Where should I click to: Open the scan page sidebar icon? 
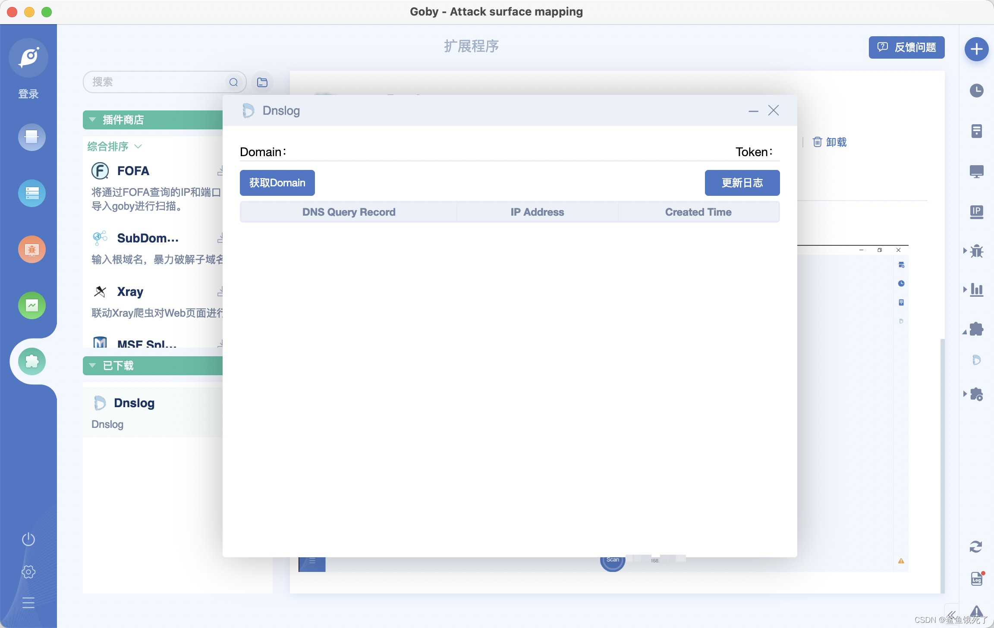(32, 137)
